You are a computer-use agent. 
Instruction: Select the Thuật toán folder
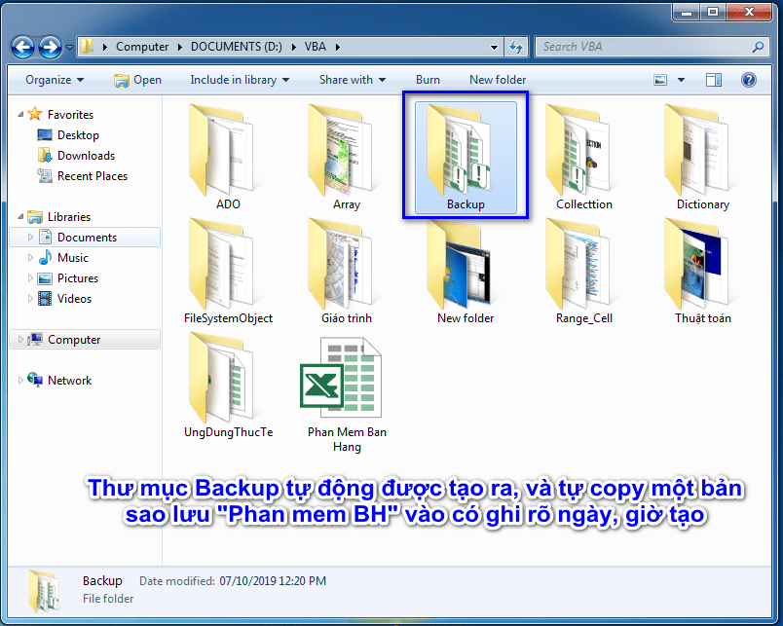coord(702,271)
